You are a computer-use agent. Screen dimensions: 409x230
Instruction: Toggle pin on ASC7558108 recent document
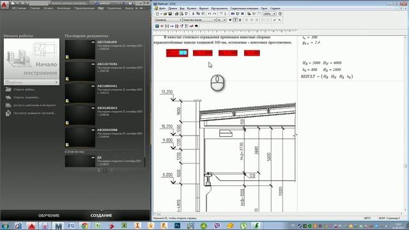(93, 42)
